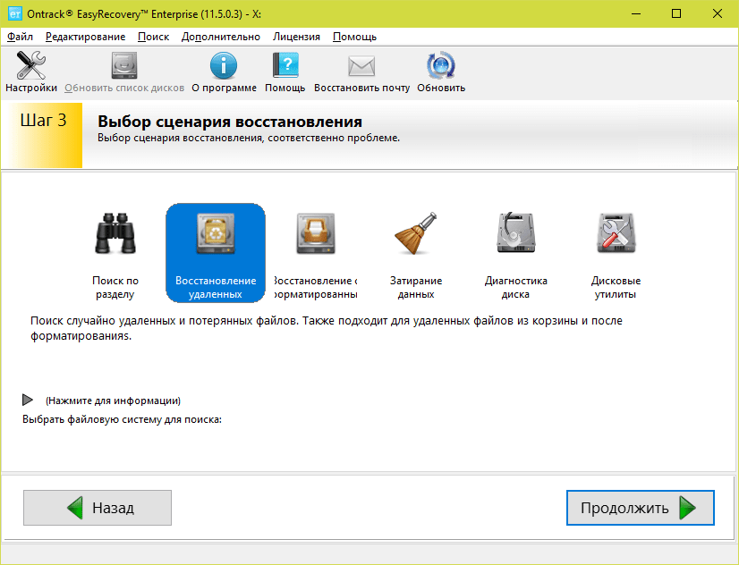
Task: Select the Поиск по разделу binoculars scenario
Action: 115,254
